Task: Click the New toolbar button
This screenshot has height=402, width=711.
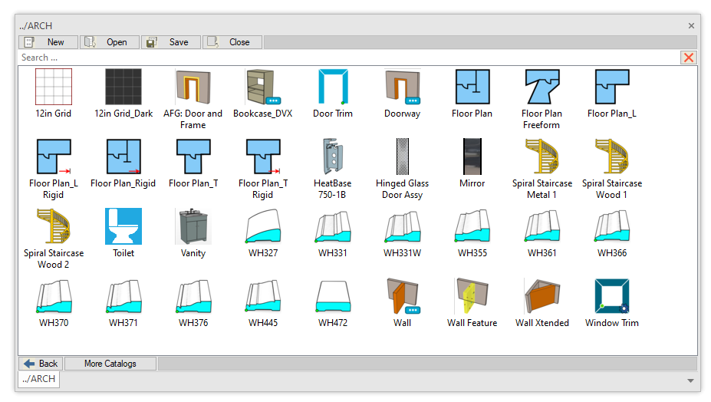Action: pos(48,42)
